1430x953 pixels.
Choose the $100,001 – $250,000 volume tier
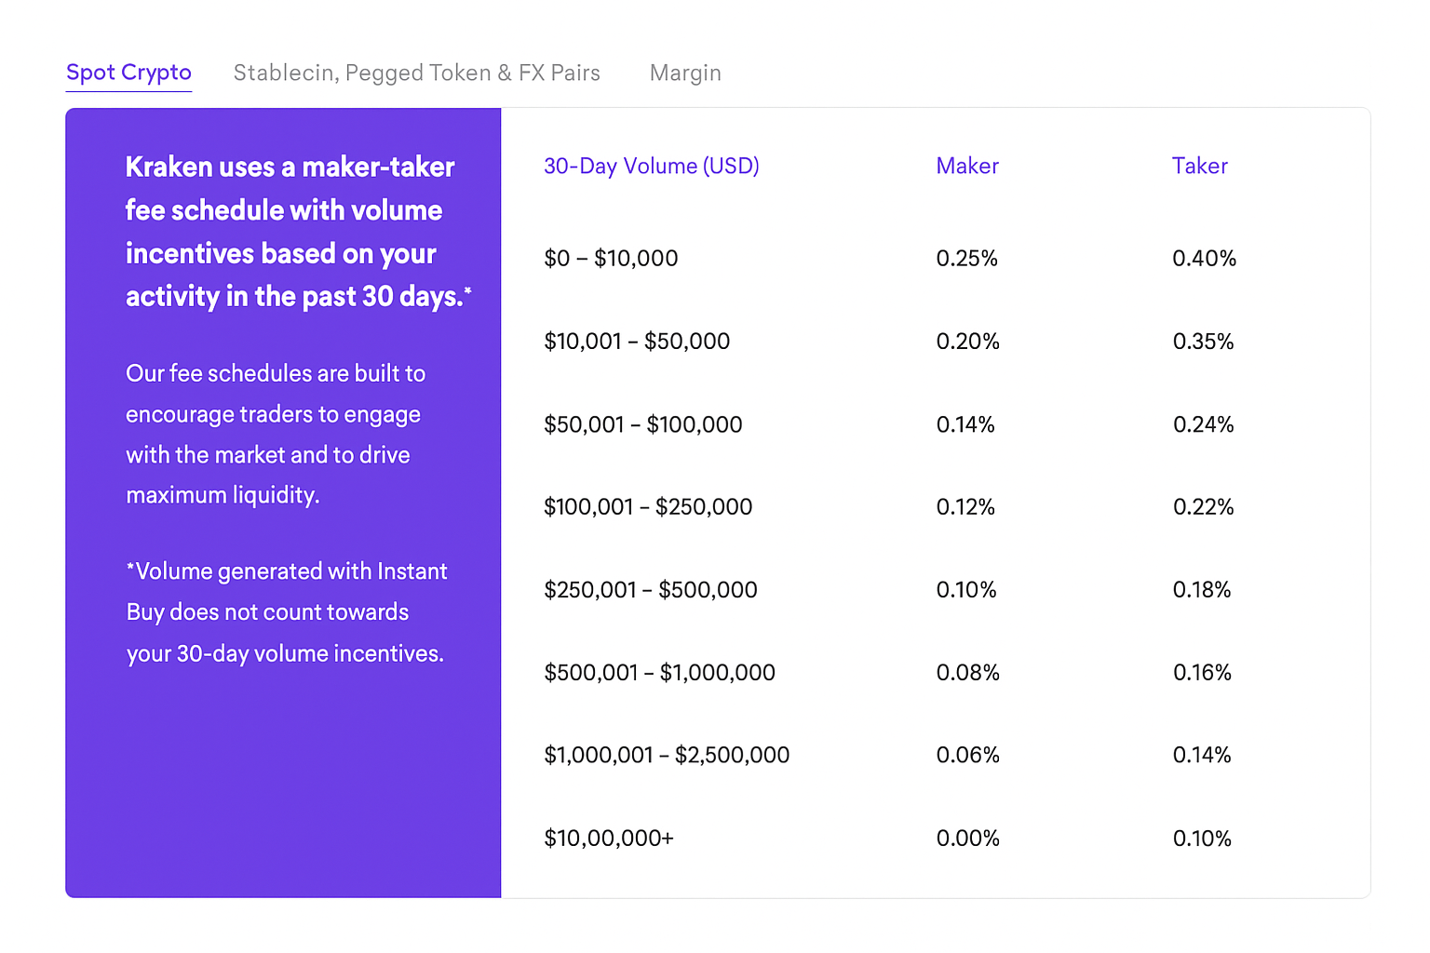(648, 507)
